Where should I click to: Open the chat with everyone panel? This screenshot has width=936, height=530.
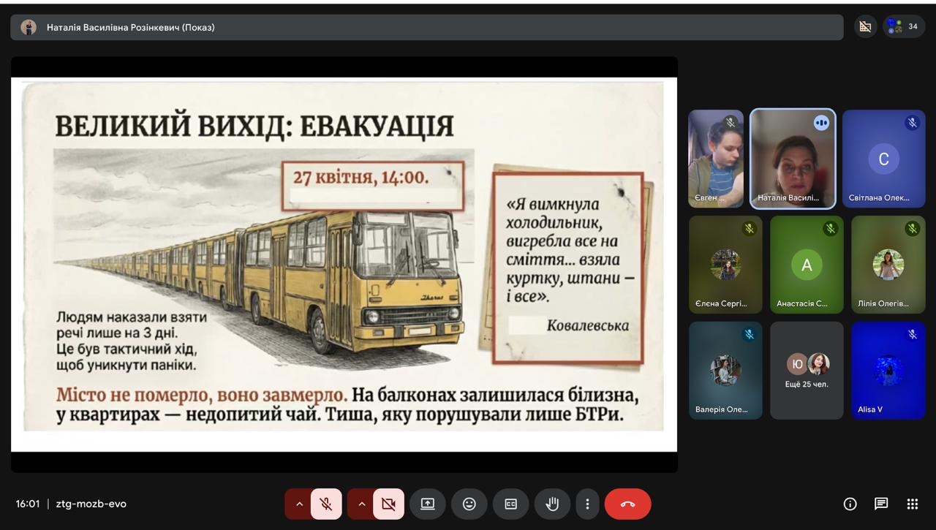click(x=881, y=504)
